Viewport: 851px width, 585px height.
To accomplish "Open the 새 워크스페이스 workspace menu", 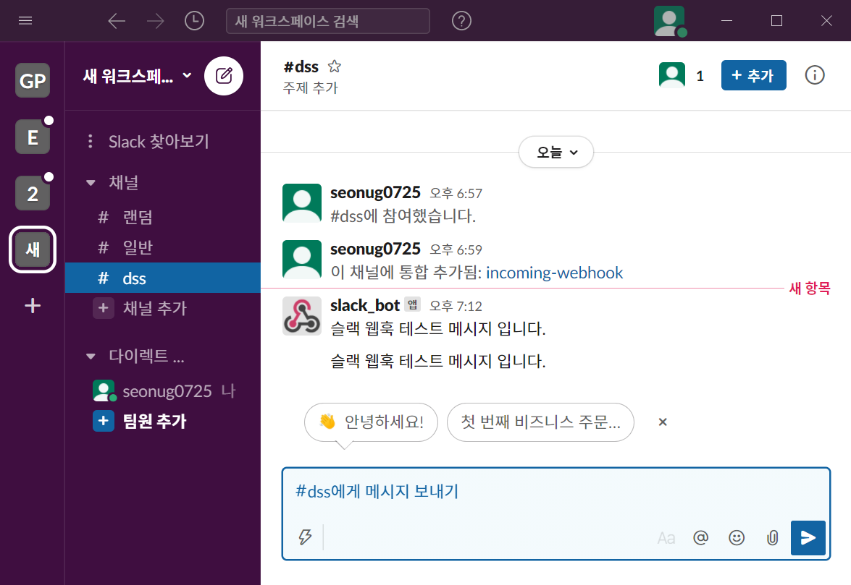I will point(137,76).
